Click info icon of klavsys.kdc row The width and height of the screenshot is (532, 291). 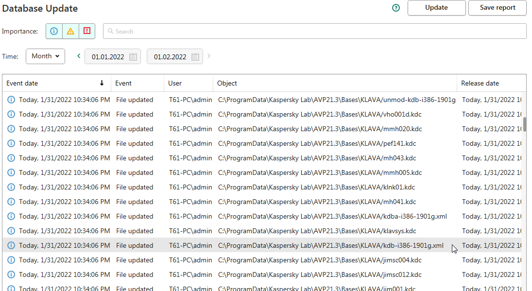click(11, 231)
